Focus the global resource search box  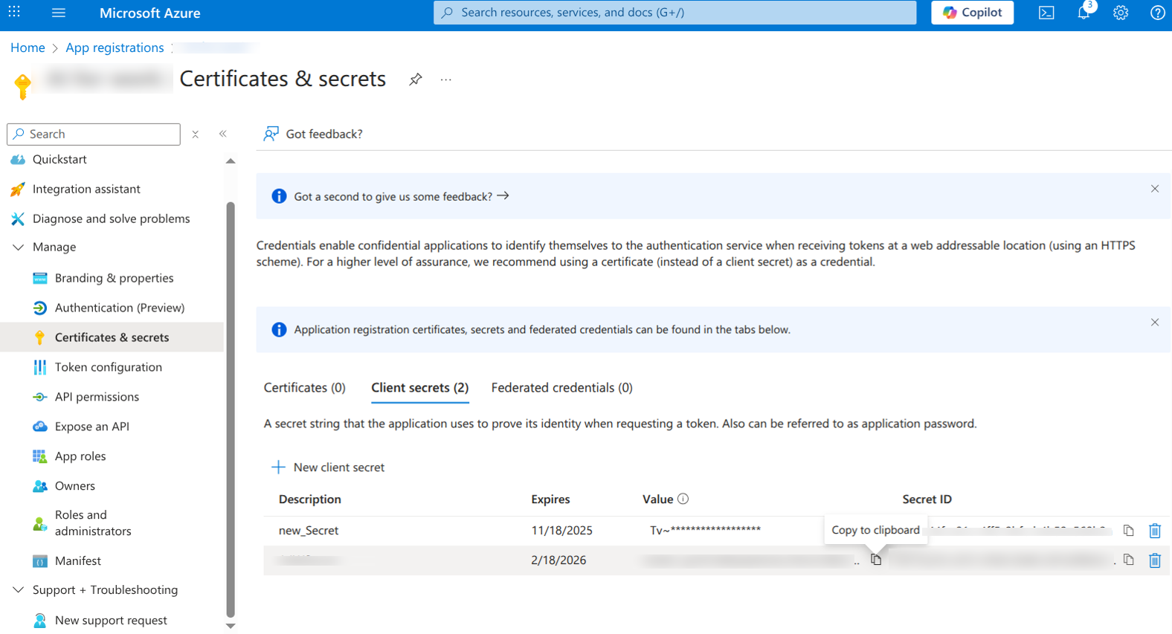(x=674, y=13)
